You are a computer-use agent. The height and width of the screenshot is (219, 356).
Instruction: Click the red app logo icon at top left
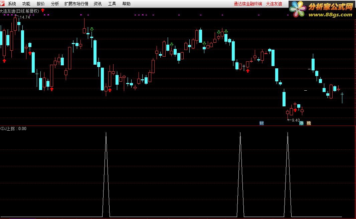(2, 3)
